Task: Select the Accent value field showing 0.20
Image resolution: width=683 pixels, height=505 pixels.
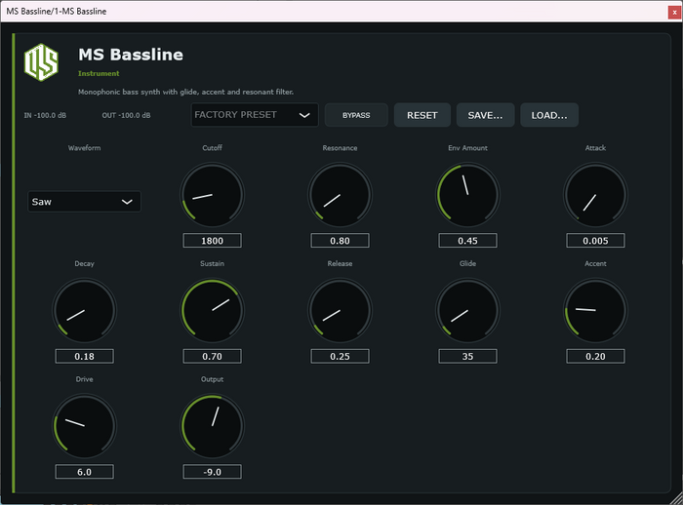Action: click(x=595, y=356)
